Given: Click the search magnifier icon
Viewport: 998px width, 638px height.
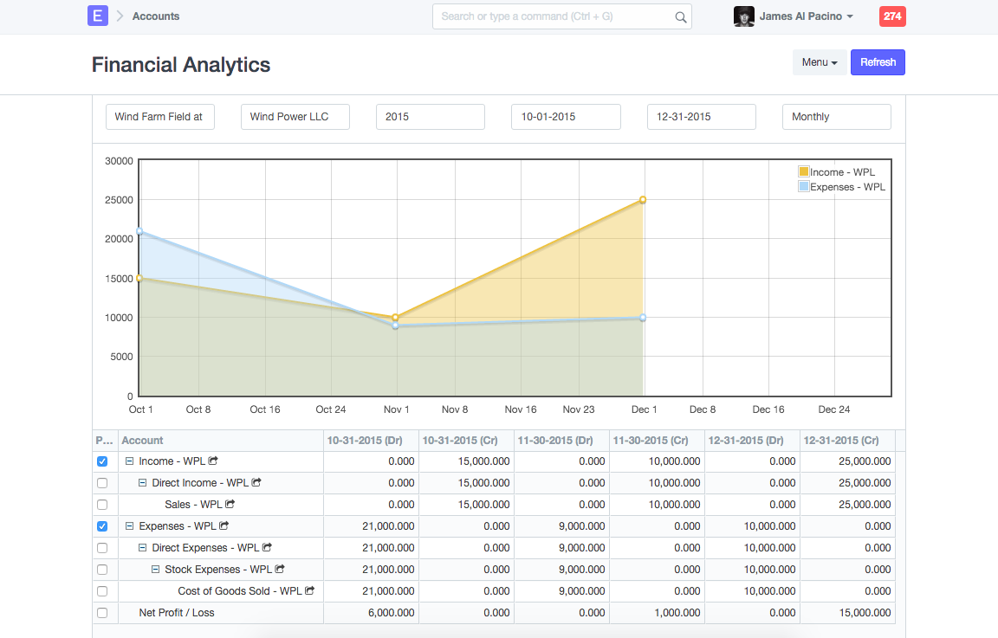Looking at the screenshot, I should coord(680,16).
